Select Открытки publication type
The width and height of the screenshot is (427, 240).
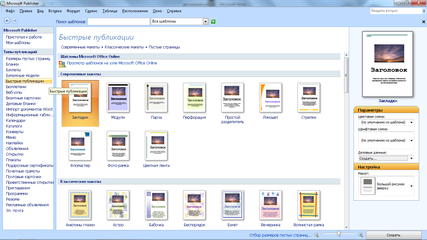(15, 154)
